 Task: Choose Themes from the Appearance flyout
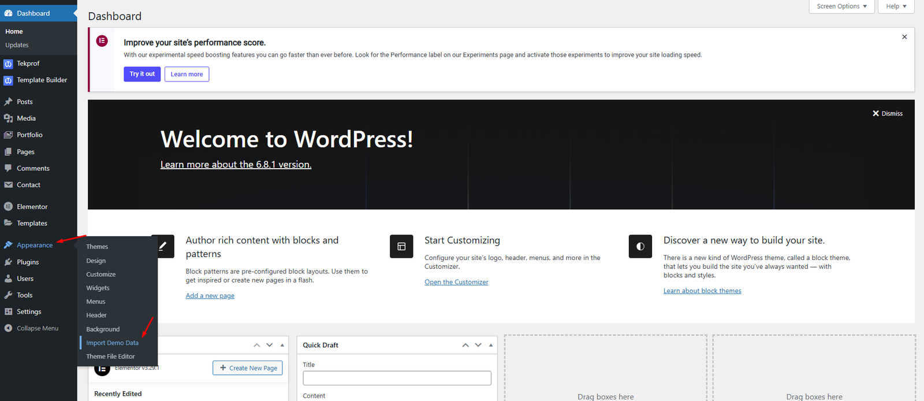[x=97, y=247]
